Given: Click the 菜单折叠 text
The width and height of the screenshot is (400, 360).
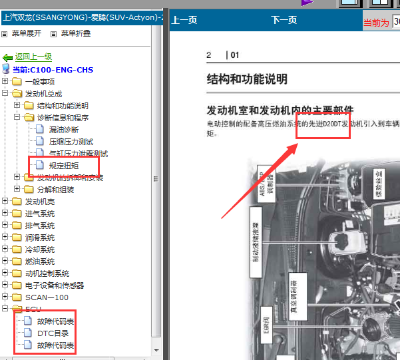Looking at the screenshot, I should tap(76, 33).
